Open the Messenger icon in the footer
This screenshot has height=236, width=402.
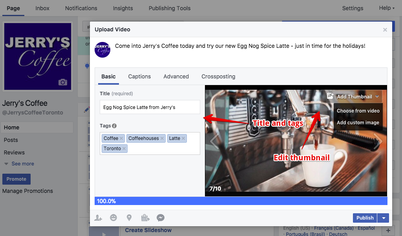tap(161, 218)
